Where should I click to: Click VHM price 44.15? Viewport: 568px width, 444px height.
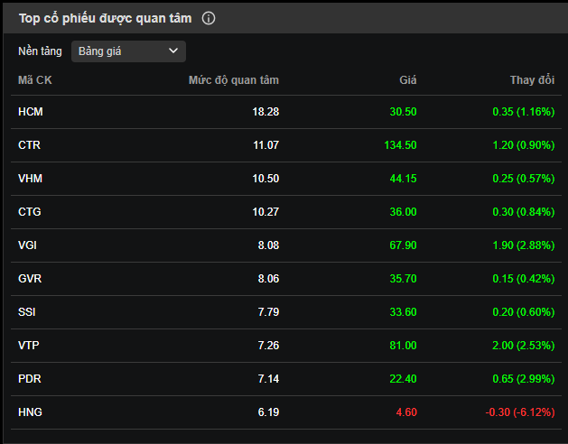(x=403, y=179)
